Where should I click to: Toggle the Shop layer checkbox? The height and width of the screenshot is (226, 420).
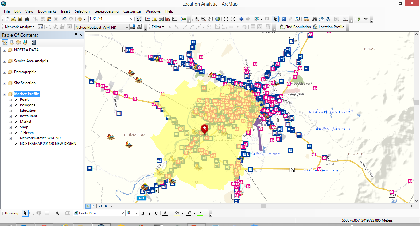tap(16, 127)
